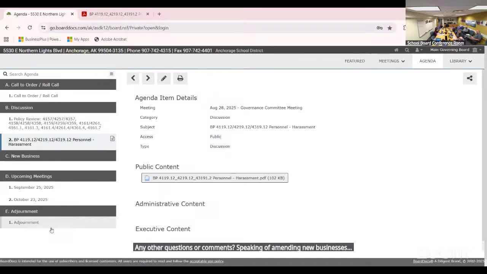This screenshot has width=487, height=274.
Task: Open Policy Review 4157/4257/4357 item
Action: [55, 123]
